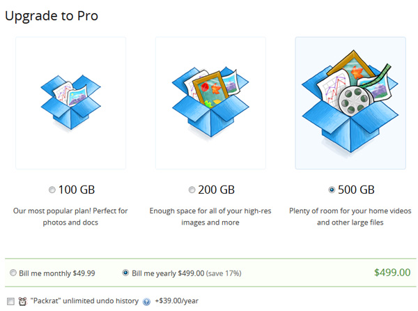Choose Bill me yearly $499.00 option

pyautogui.click(x=125, y=273)
